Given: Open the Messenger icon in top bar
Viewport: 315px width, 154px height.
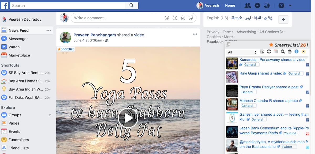Looking at the screenshot, I should pos(258,5).
